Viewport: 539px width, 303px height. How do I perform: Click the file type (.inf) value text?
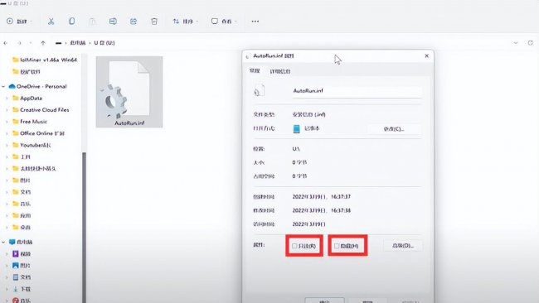click(309, 114)
